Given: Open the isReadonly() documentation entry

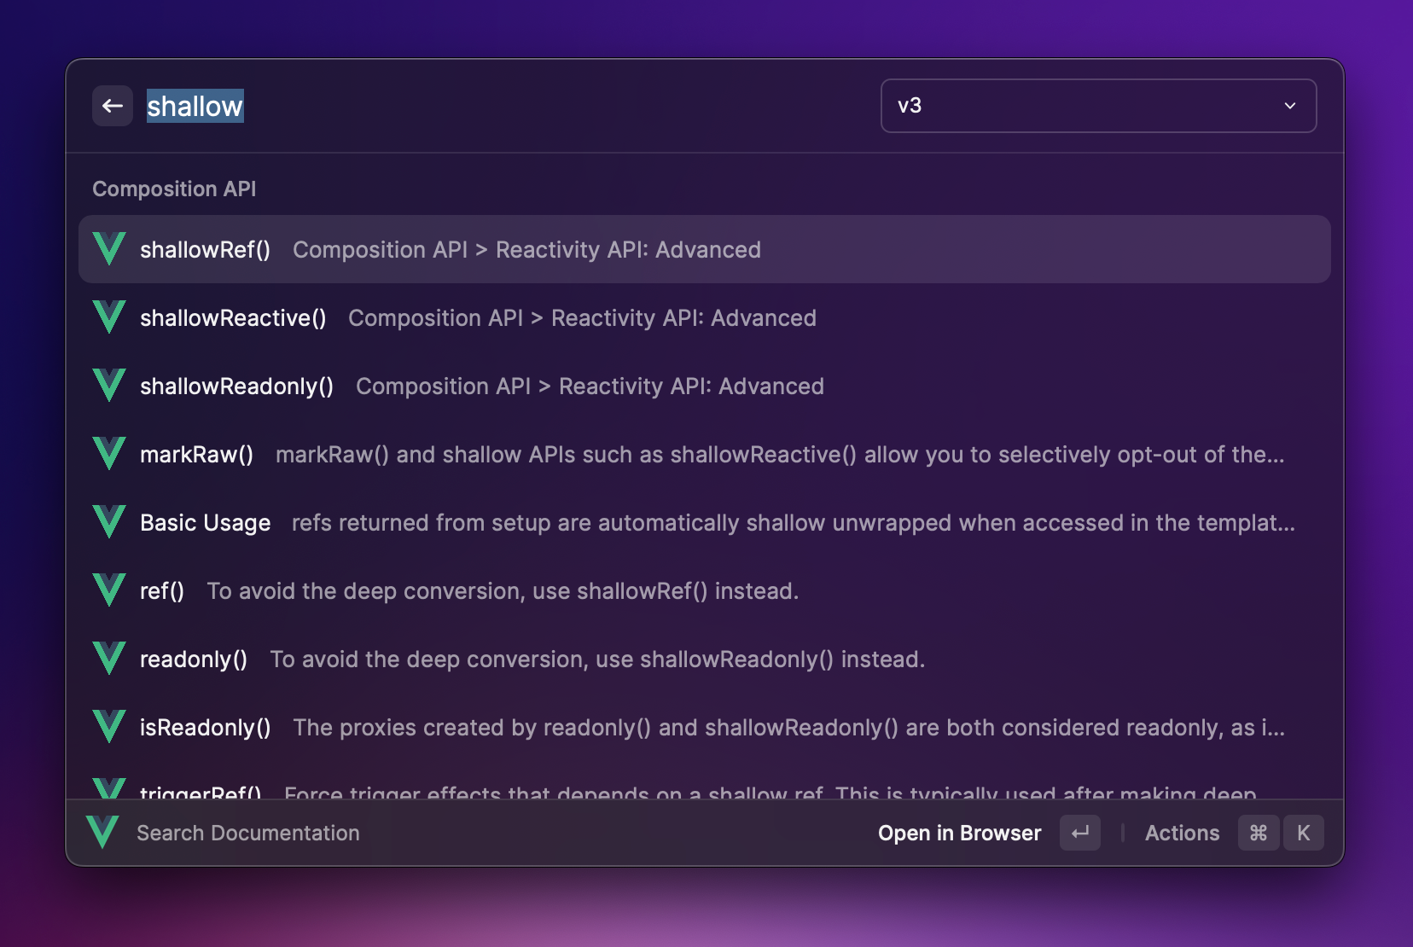Looking at the screenshot, I should [205, 728].
